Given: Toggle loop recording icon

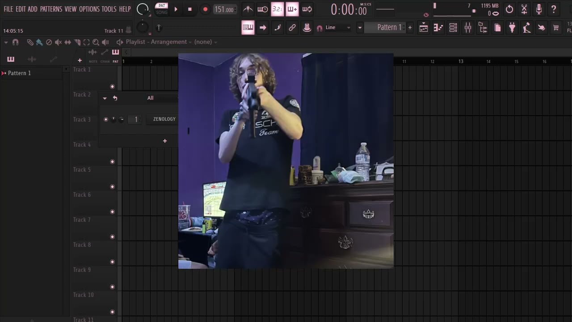Looking at the screenshot, I should (x=307, y=9).
